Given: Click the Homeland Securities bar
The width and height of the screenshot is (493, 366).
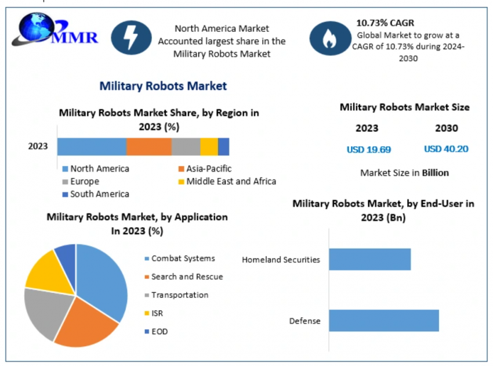Looking at the screenshot, I should (370, 259).
